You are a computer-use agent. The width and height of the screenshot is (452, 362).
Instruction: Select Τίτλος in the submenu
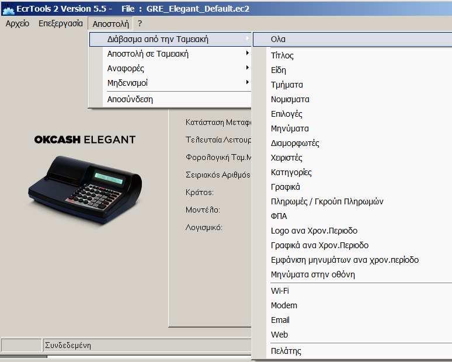coord(352,55)
